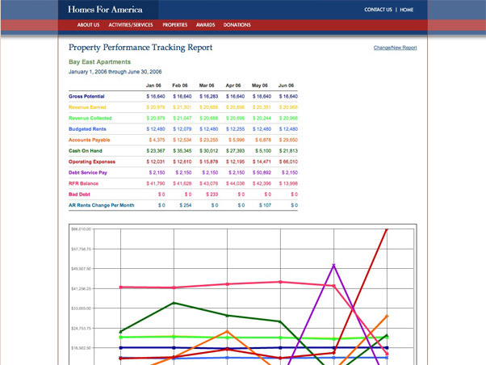Click the Mar 06 column header

pos(207,86)
